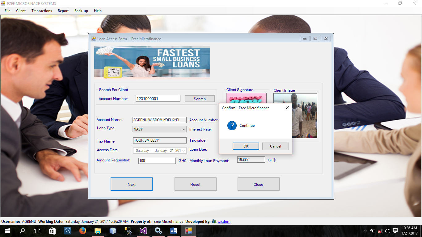Show hidden system tray icons
This screenshot has height=237, width=422.
(x=365, y=231)
